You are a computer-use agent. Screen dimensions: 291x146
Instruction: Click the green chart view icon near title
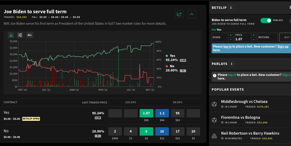pyautogui.click(x=179, y=14)
